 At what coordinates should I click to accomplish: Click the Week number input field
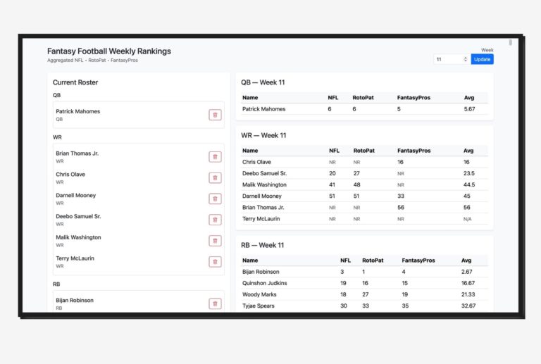point(447,59)
